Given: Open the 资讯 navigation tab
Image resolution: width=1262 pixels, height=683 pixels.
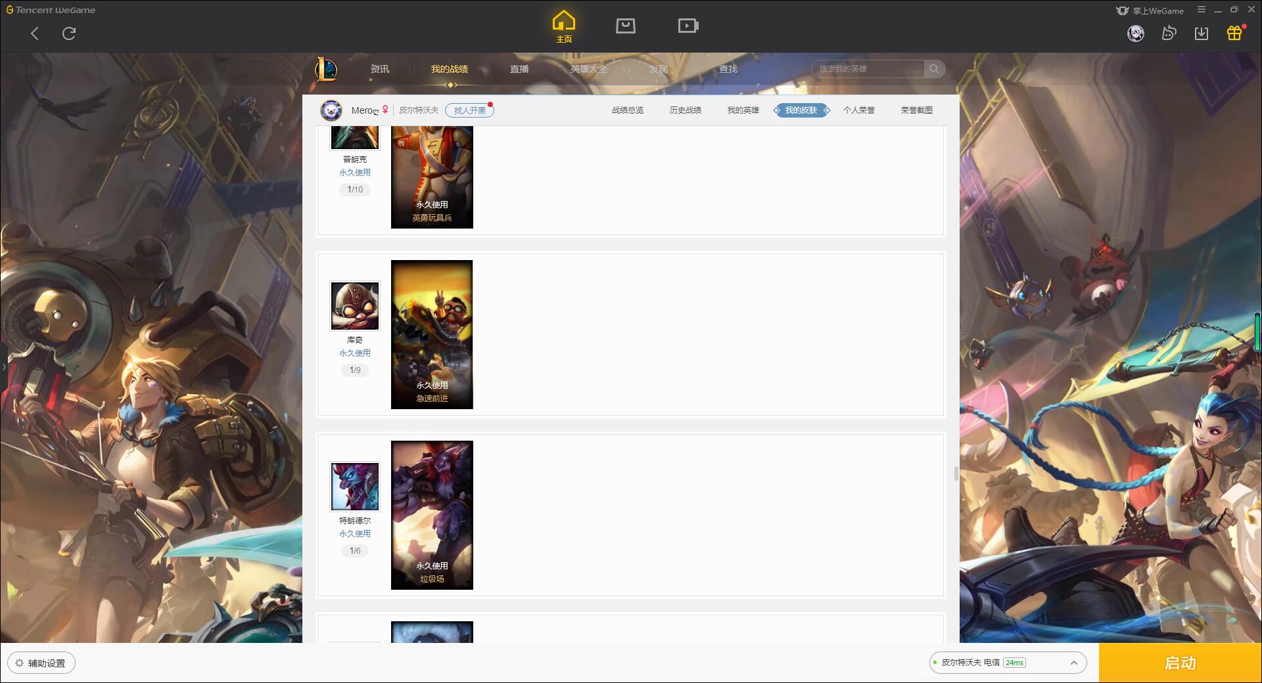Looking at the screenshot, I should 380,69.
